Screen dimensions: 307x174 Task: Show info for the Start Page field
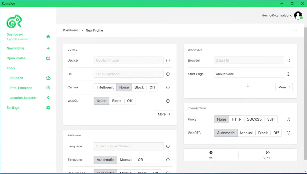(288, 74)
